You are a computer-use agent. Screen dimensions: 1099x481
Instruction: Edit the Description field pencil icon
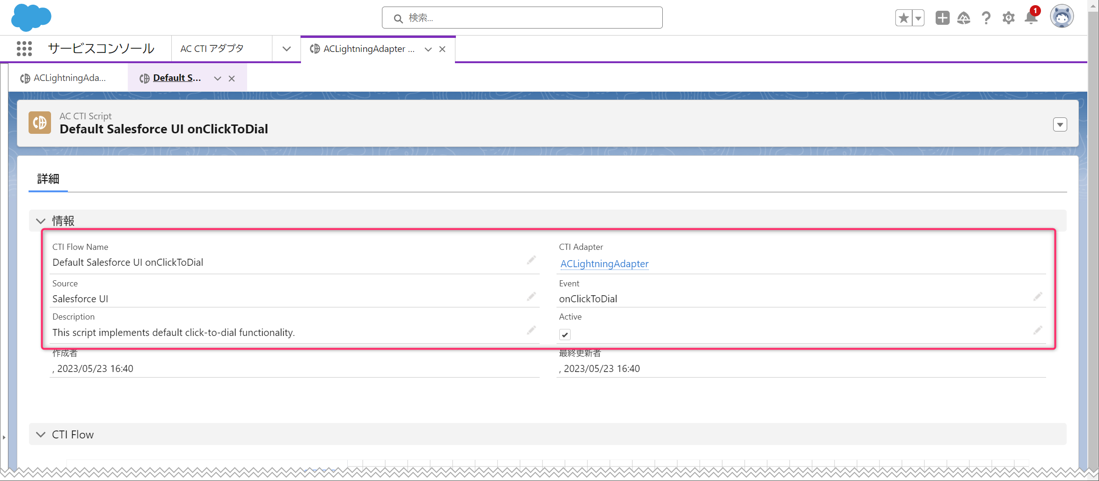click(531, 330)
